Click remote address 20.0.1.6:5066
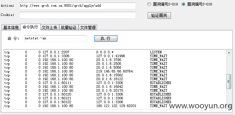Image resolution: width=235 pixels, height=115 pixels. point(109,68)
